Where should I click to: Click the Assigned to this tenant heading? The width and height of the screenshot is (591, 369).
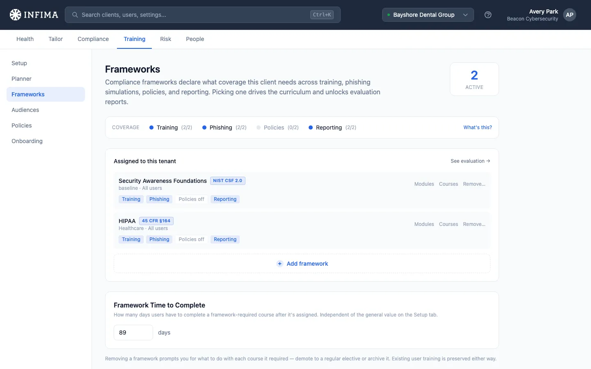[145, 161]
